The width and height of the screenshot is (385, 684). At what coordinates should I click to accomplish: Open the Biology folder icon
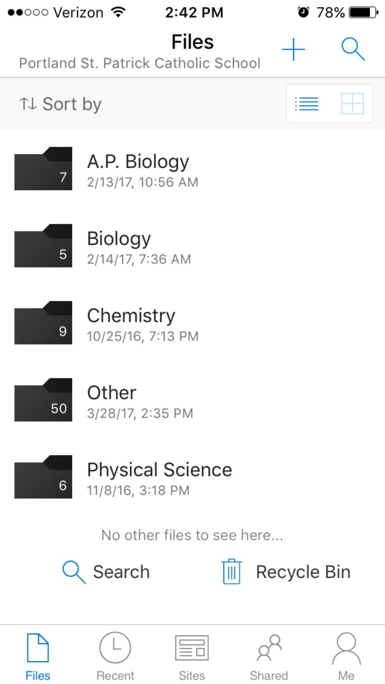coord(43,246)
